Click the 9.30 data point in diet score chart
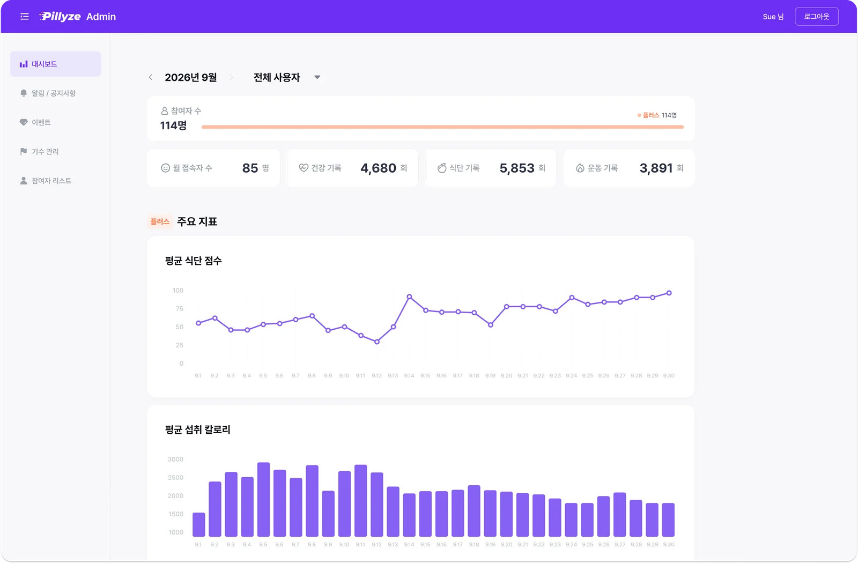This screenshot has height=563, width=858. coord(669,293)
